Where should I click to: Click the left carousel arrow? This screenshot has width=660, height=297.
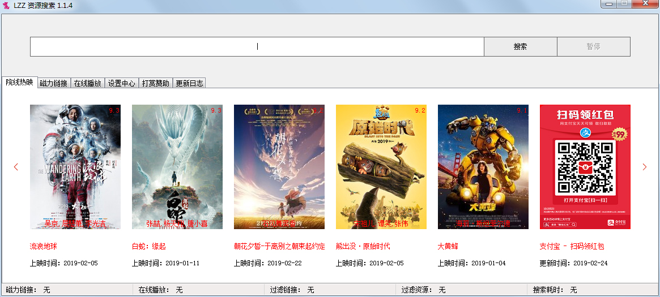point(16,167)
